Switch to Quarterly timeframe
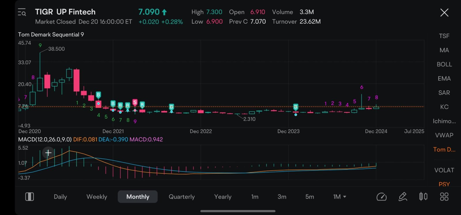 [182, 197]
